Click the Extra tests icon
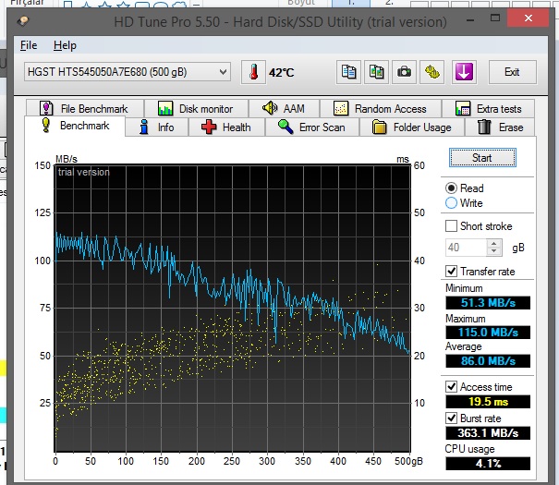559x485 pixels. pos(463,108)
